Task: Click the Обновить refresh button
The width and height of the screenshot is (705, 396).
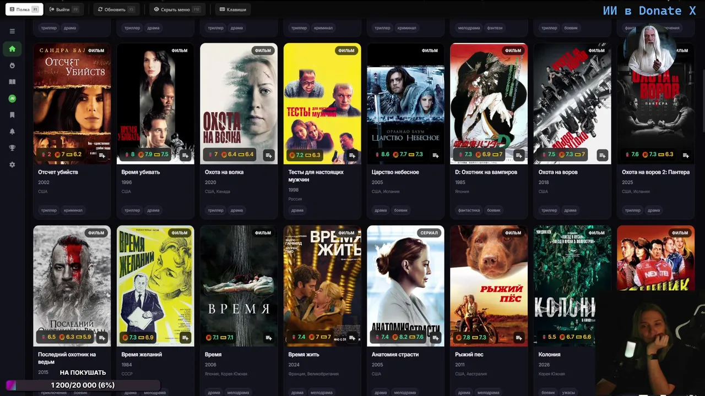Action: [115, 9]
